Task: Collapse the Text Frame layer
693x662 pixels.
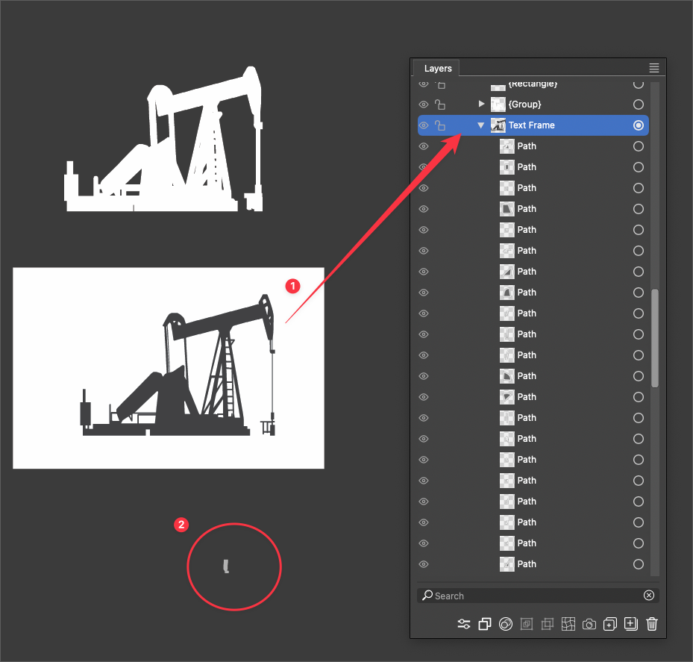Action: 481,125
